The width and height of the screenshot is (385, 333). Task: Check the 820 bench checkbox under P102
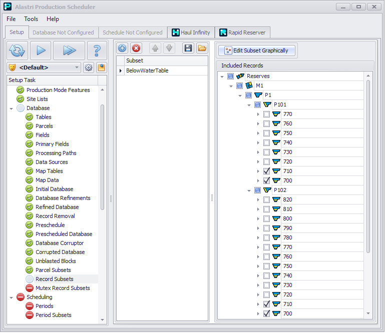[266, 200]
